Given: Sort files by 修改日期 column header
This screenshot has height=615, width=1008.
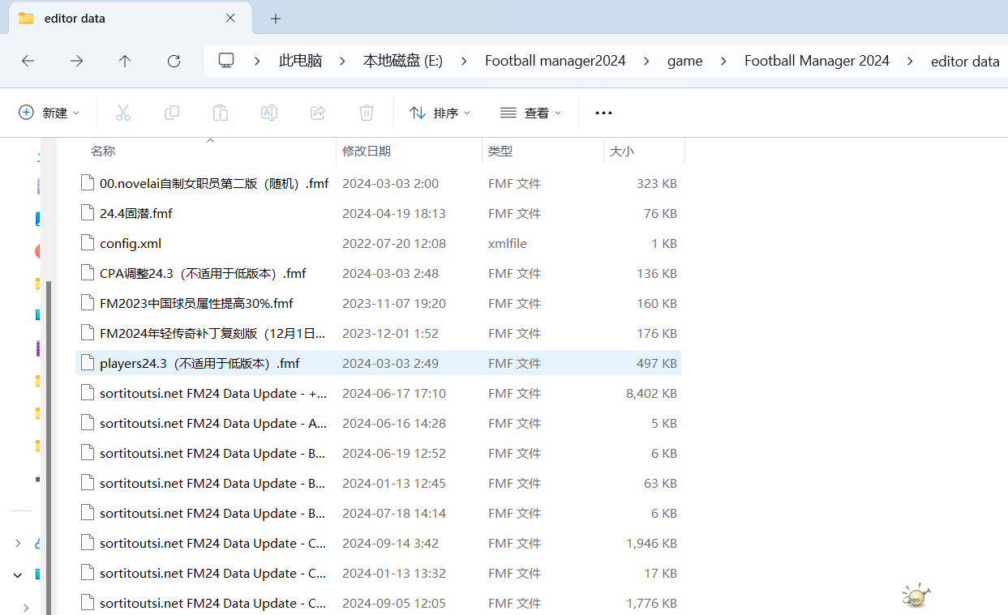Looking at the screenshot, I should tap(367, 151).
